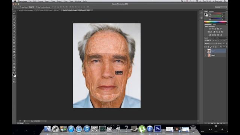The width and height of the screenshot is (240, 135).
Task: Select the Rectangular Marquee tool
Action: point(14,16)
